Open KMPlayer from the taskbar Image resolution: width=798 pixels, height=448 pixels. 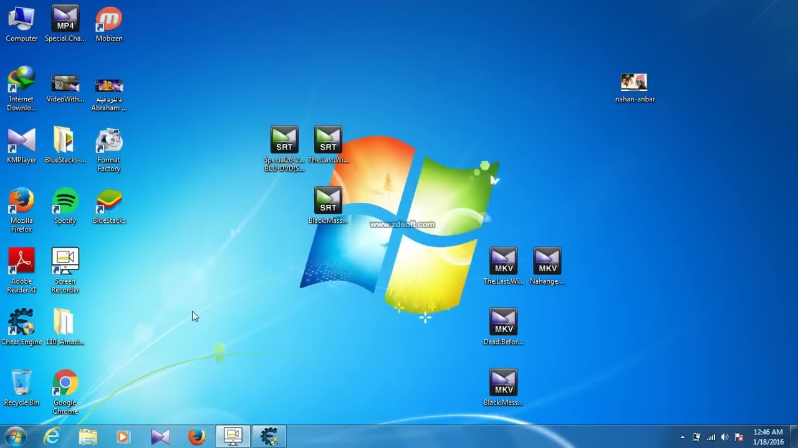160,437
